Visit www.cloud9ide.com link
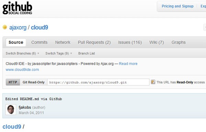Viewport: 206px width, 132px height. click(x=22, y=70)
